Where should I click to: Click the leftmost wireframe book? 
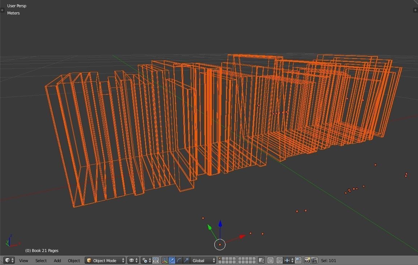tap(64, 141)
